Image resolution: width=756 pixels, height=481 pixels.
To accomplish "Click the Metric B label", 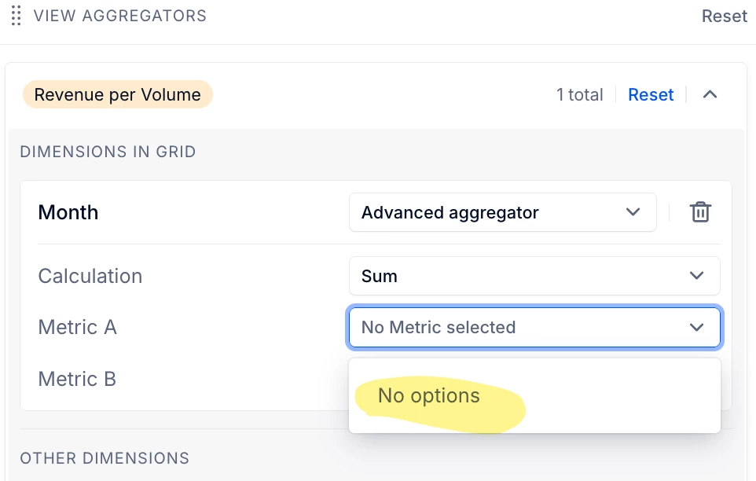I will [77, 379].
